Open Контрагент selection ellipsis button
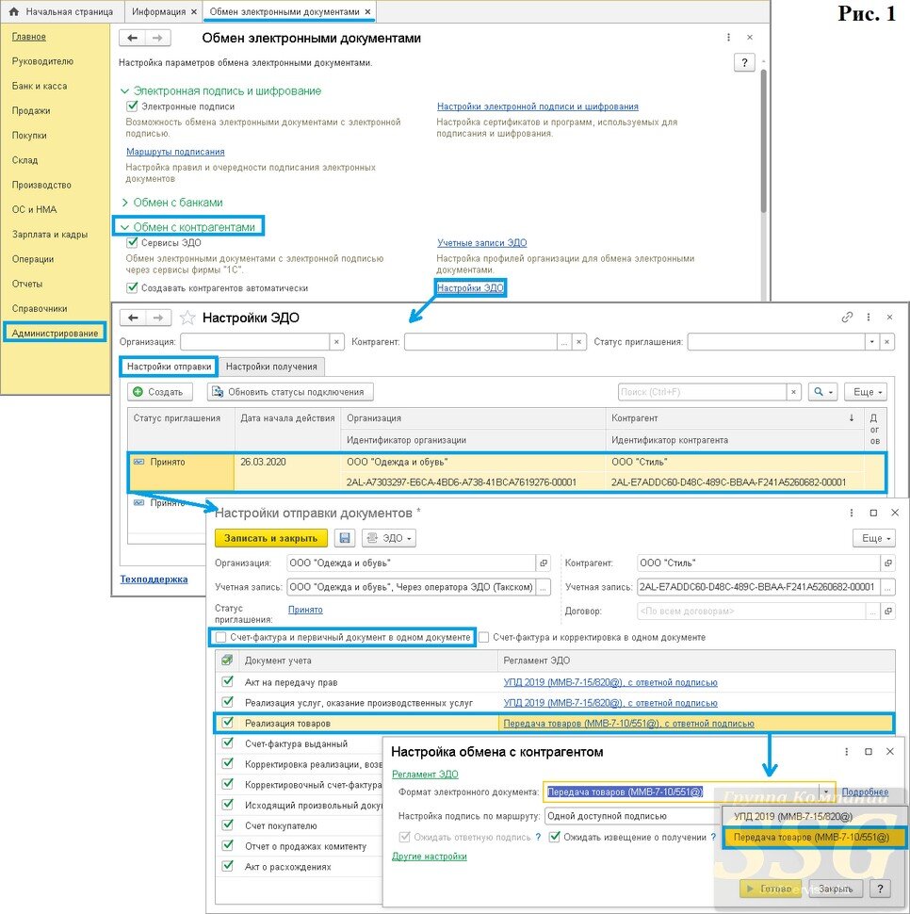Viewport: 910px width, 914px height. [564, 342]
